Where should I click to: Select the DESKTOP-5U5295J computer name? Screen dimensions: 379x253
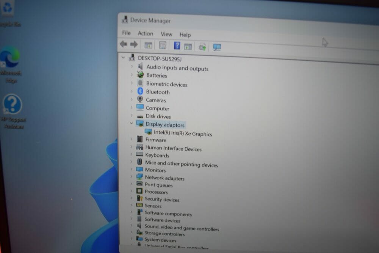tap(160, 58)
